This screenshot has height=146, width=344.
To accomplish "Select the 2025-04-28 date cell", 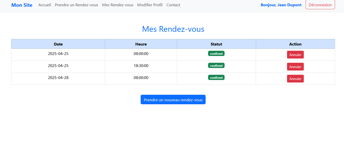I will 58,78.
